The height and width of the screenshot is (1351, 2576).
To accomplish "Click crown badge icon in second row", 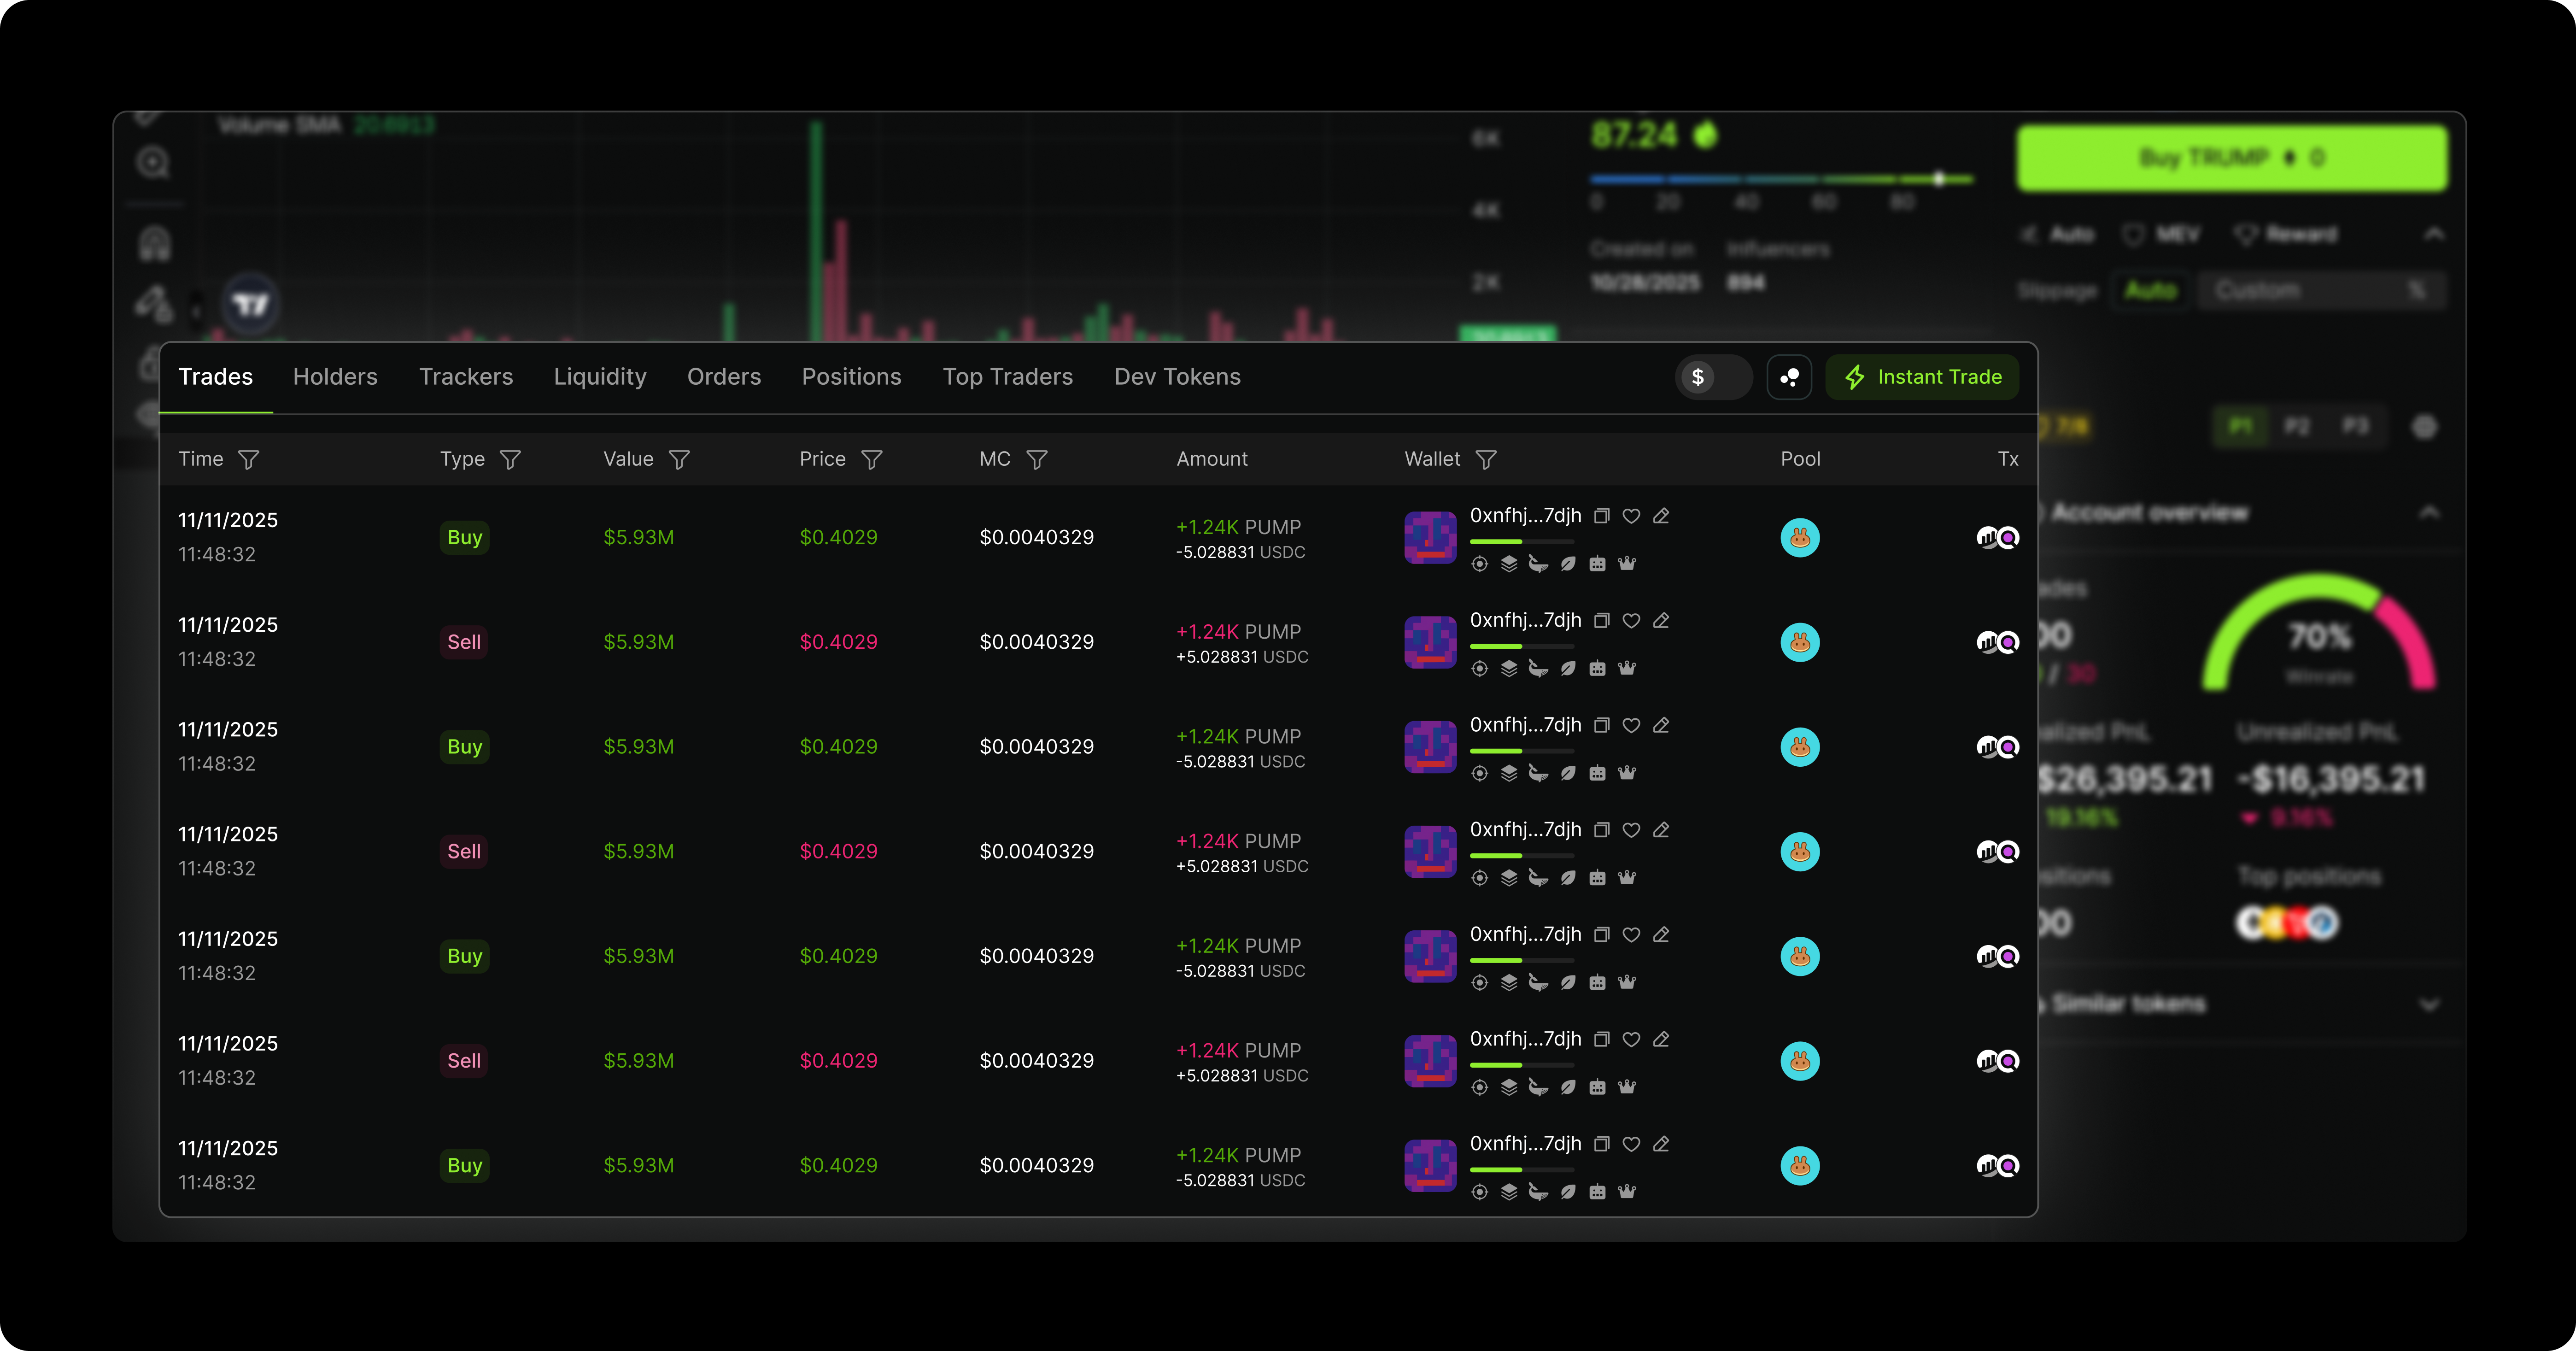I will 1627,668.
